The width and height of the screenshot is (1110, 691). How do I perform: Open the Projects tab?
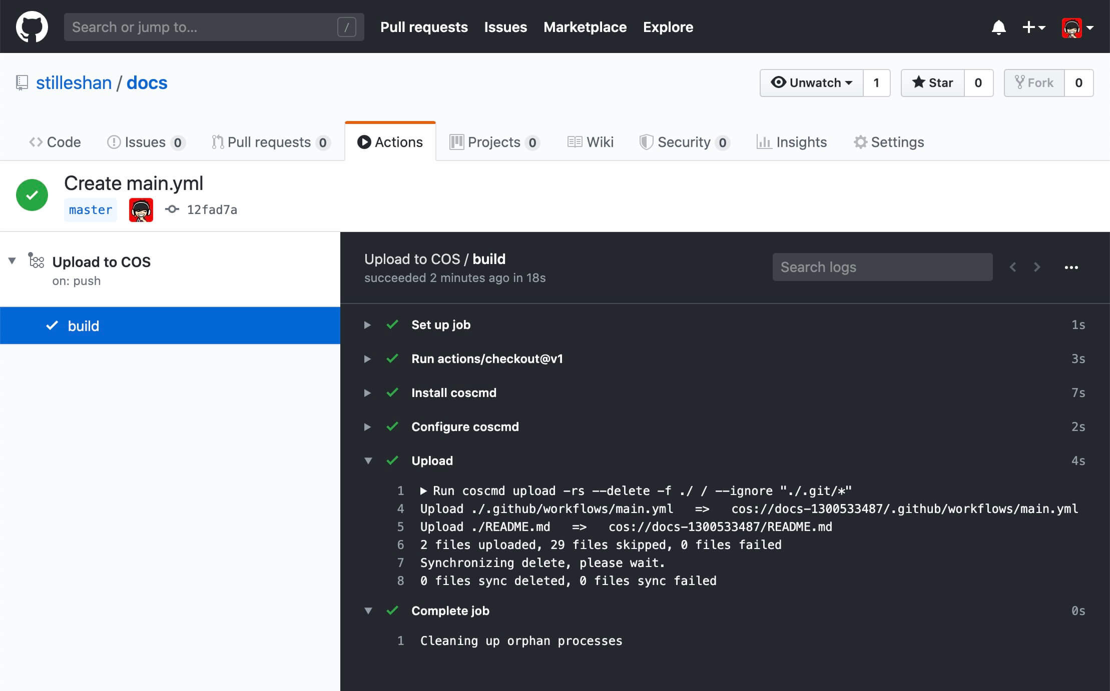(x=494, y=142)
